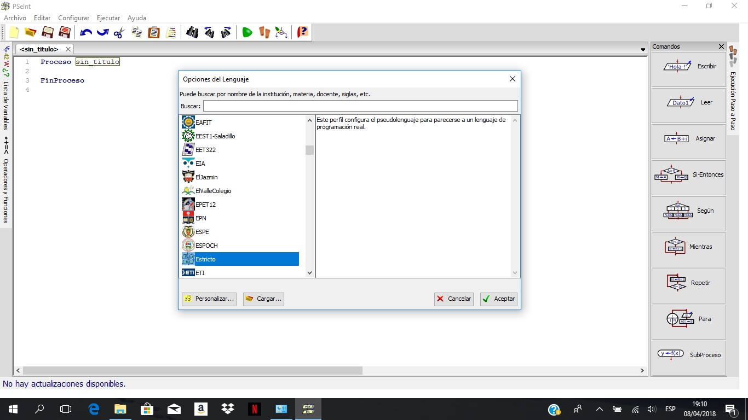Click profile list scroll down arrow
The height and width of the screenshot is (420, 748).
[309, 272]
